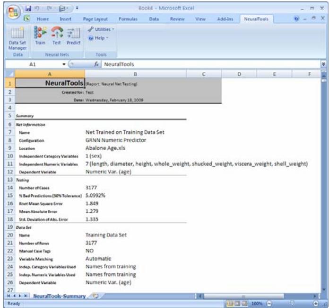
Task: Go to next sheet navigation arrow
Action: [x=20, y=296]
